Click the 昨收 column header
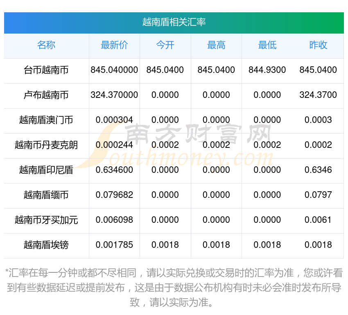This screenshot has height=315, width=348. (x=318, y=45)
